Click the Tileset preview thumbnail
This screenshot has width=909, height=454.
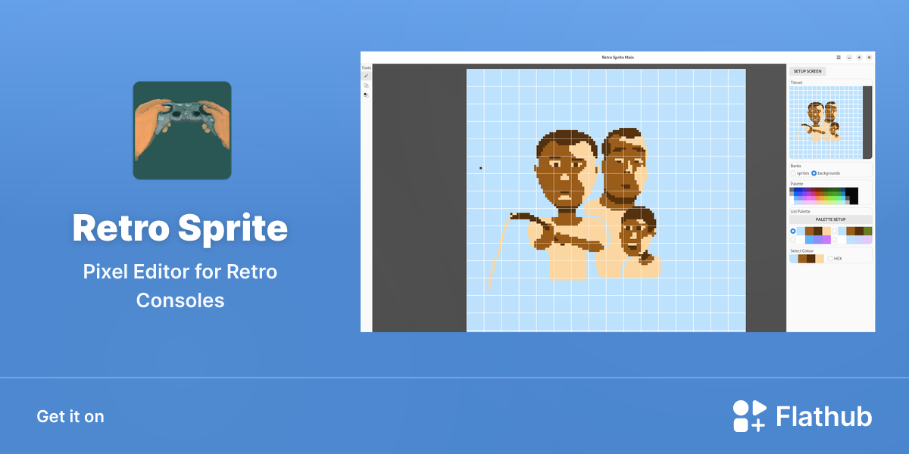click(x=826, y=123)
